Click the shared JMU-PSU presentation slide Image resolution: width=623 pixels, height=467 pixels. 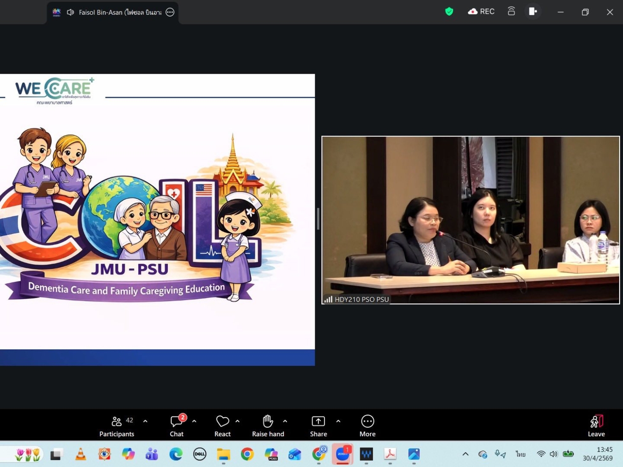[157, 220]
